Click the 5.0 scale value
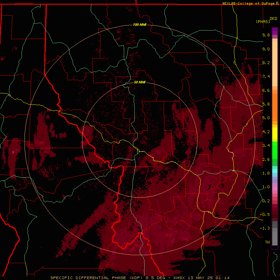 (x=266, y=118)
